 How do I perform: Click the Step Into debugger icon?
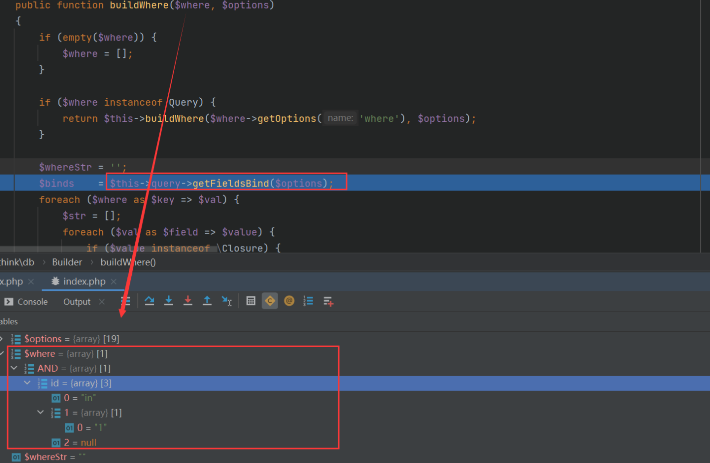[x=169, y=301]
